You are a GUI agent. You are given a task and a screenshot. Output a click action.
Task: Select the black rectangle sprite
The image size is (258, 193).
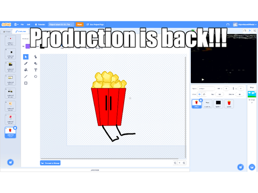[x=218, y=104]
